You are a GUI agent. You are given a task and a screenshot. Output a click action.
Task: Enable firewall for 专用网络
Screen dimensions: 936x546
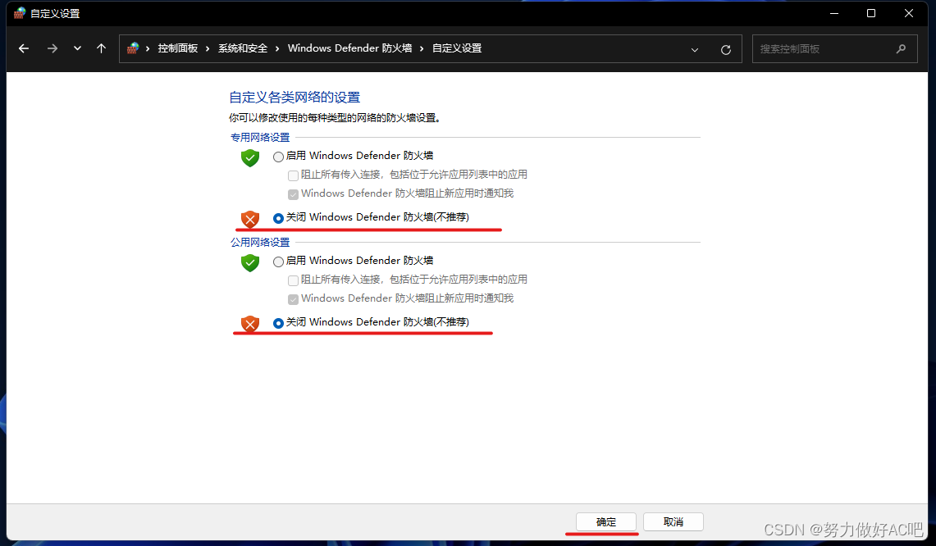[278, 157]
